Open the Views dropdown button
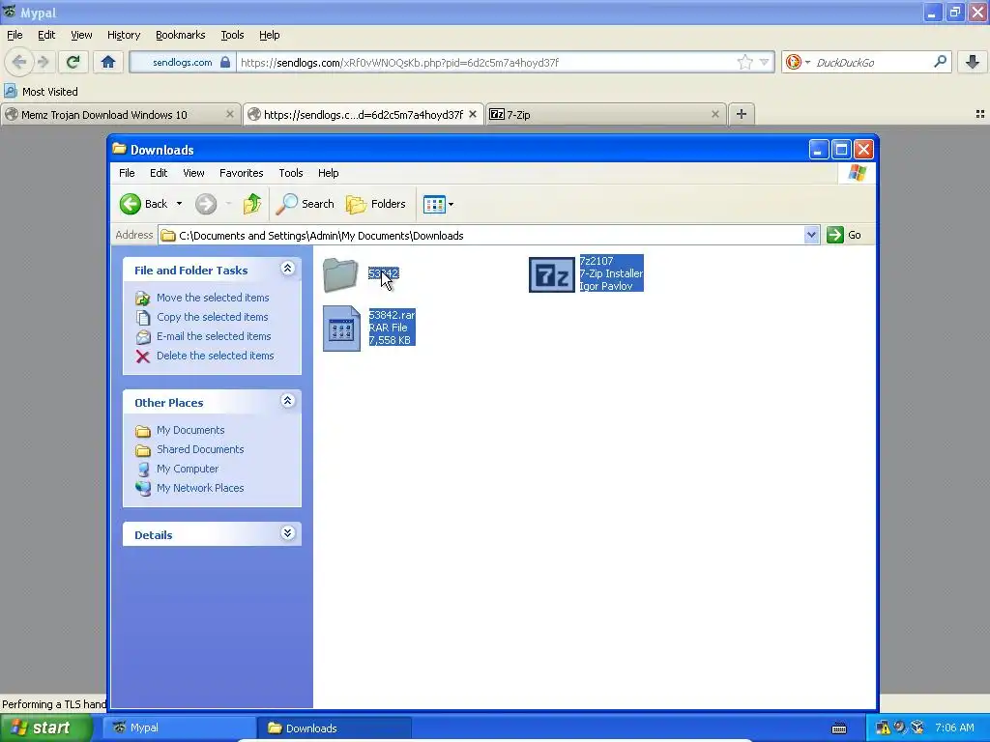 click(438, 204)
